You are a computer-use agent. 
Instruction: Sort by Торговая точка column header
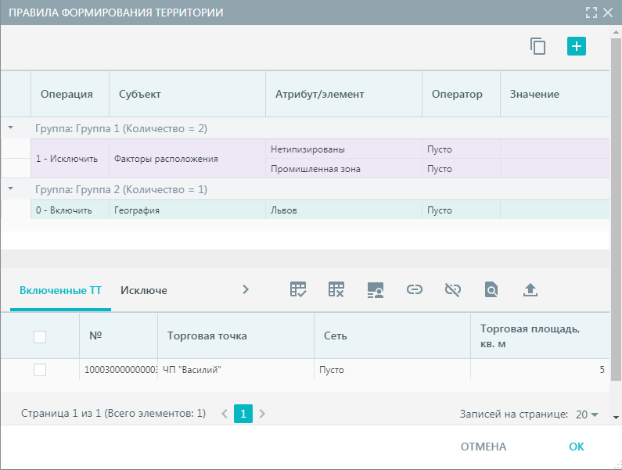tap(236, 336)
